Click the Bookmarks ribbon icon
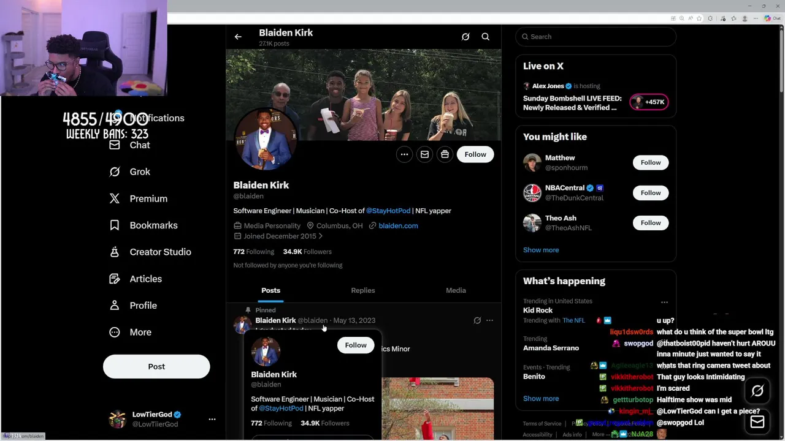785x441 pixels. [115, 225]
